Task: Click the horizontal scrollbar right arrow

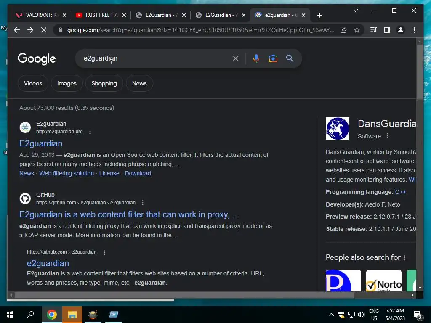Action: 412,295
